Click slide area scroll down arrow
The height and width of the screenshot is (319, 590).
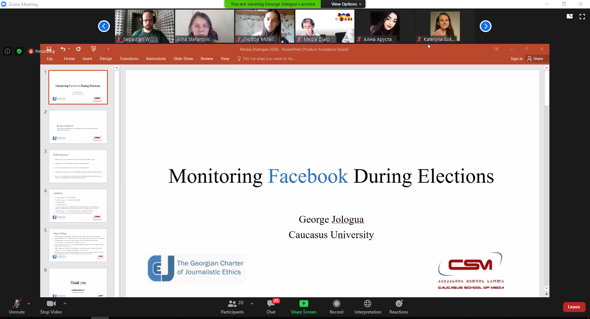(546, 288)
